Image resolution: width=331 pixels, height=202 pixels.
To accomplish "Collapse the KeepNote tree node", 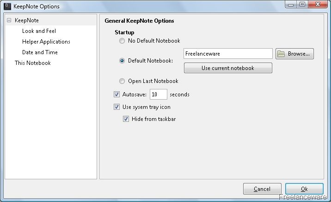I will 9,20.
